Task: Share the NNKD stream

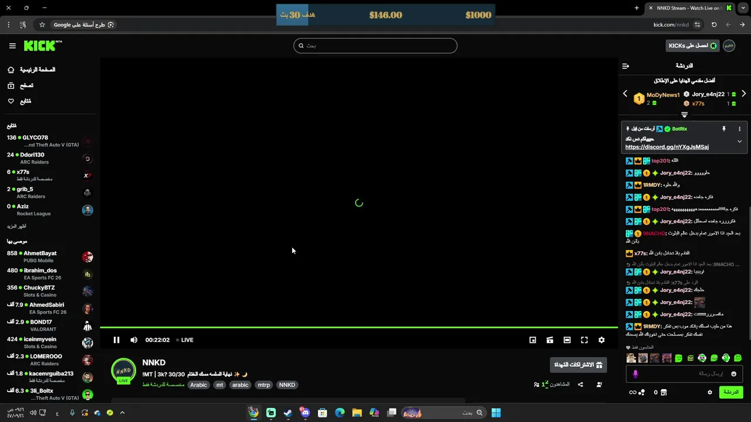Action: click(x=580, y=384)
